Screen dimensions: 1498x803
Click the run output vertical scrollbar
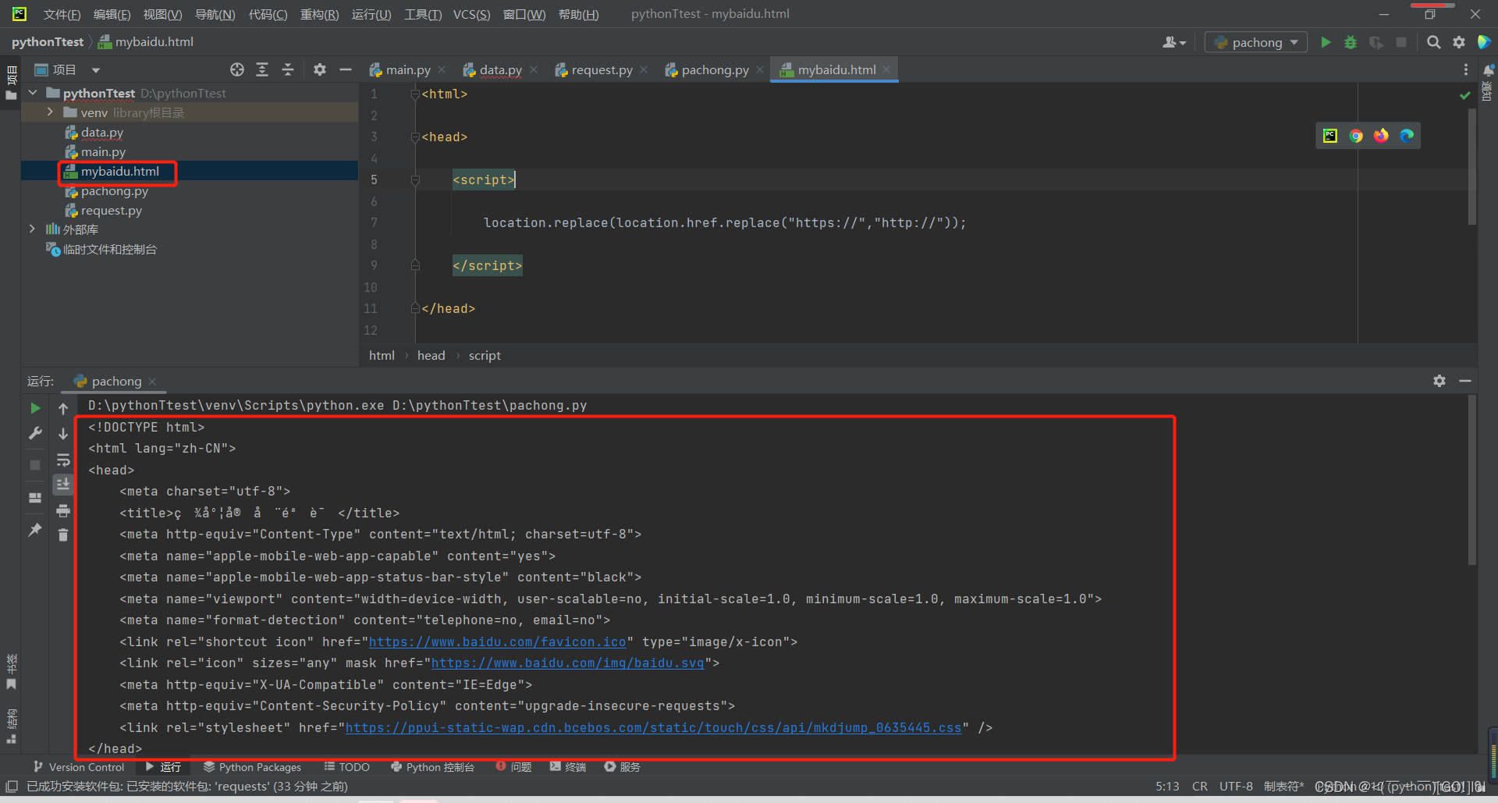[x=1472, y=480]
